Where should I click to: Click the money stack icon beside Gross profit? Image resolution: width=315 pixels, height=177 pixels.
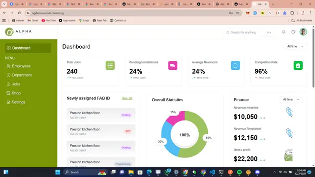click(x=288, y=155)
